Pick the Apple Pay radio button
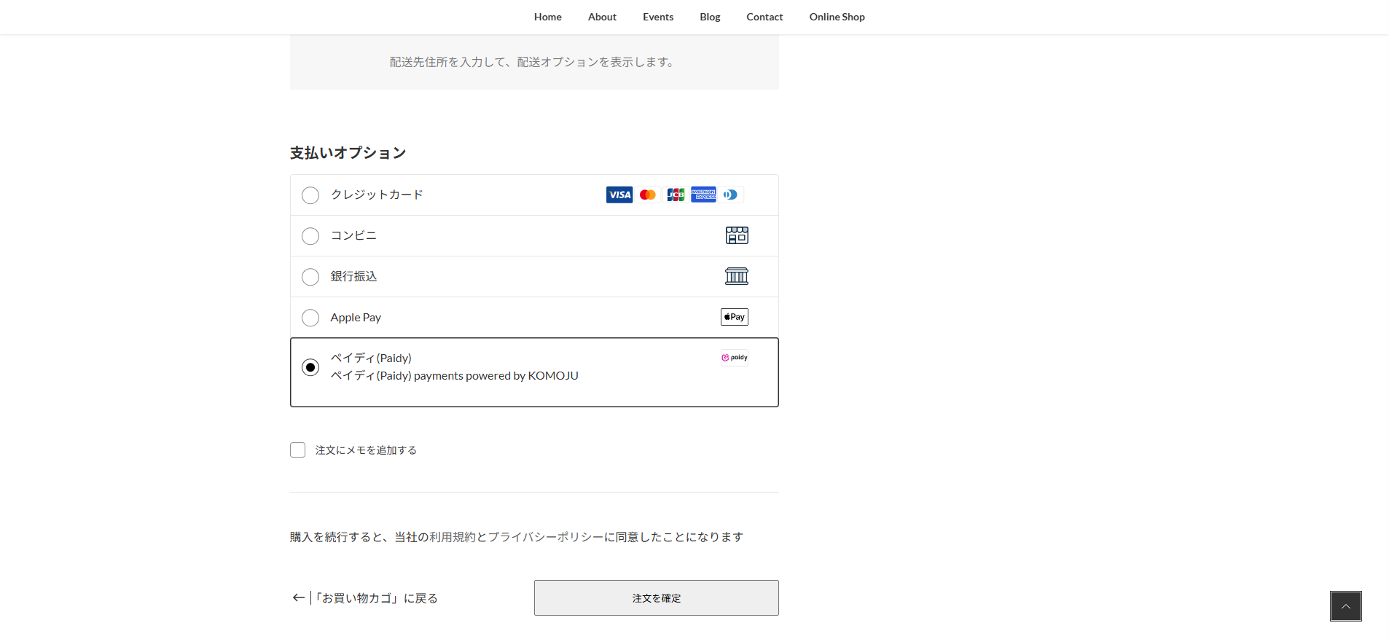The width and height of the screenshot is (1389, 639). coord(310,318)
